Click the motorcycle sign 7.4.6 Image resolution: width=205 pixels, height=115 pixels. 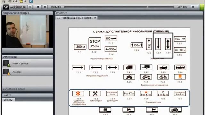pos(146,77)
